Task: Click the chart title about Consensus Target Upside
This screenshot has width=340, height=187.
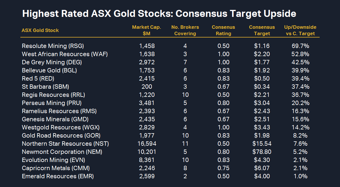Action: 159,14
